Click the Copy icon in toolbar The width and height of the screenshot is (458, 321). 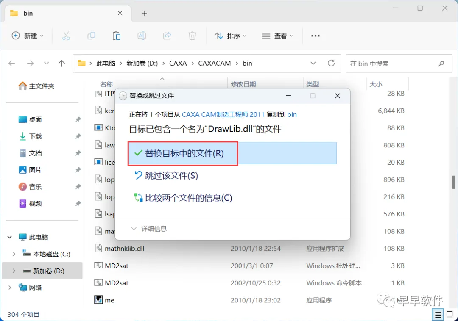91,36
